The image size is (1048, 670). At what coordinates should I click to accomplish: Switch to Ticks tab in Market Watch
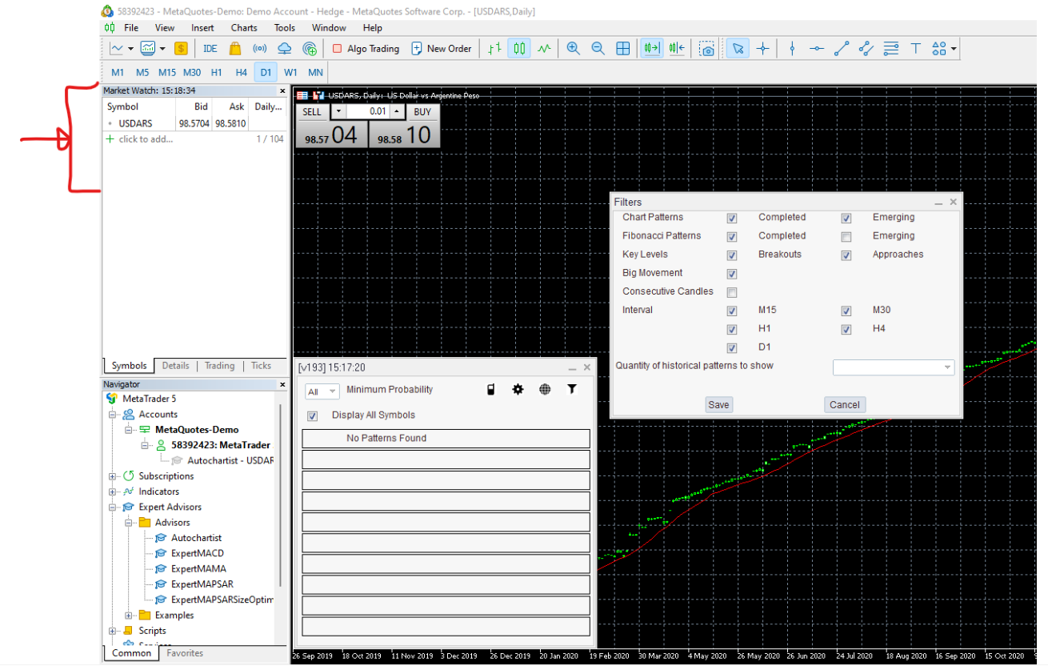coord(262,366)
